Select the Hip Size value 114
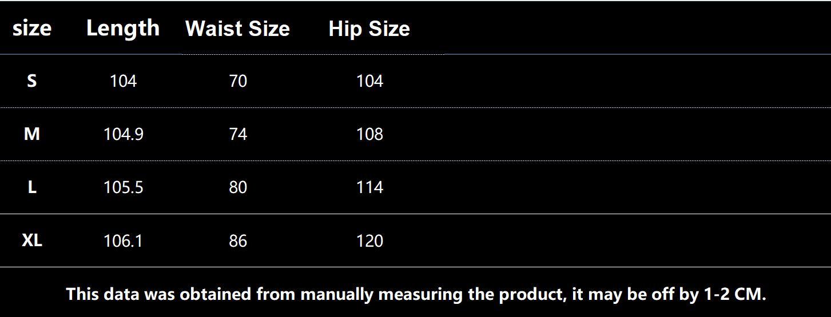The width and height of the screenshot is (831, 317). [x=369, y=187]
